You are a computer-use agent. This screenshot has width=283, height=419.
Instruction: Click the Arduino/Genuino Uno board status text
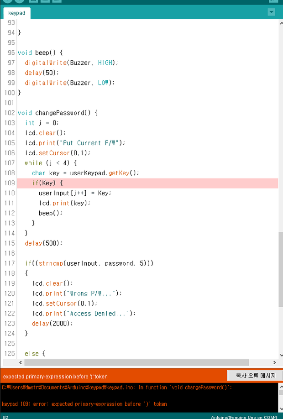click(243, 417)
